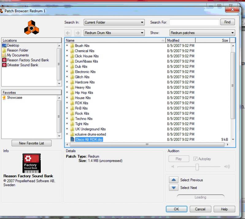Click the forward navigation arrow icon
245x219 pixels.
[78, 33]
